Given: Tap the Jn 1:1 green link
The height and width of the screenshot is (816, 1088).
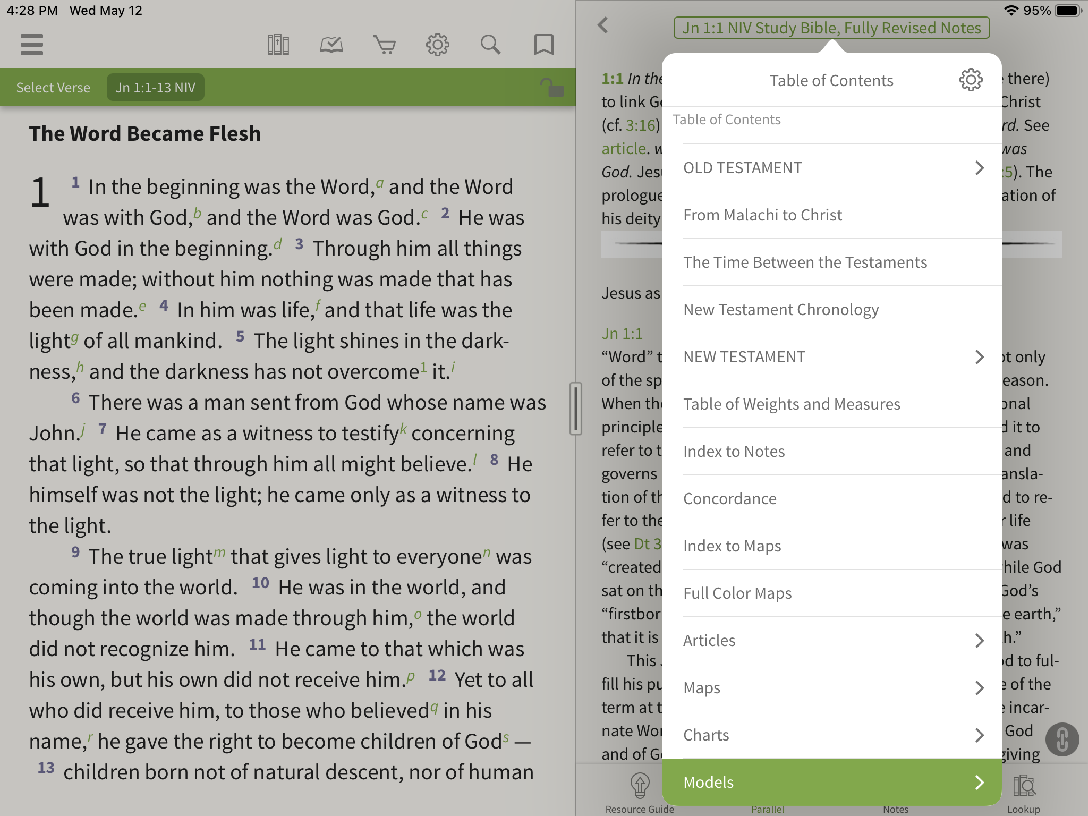Looking at the screenshot, I should click(x=622, y=334).
